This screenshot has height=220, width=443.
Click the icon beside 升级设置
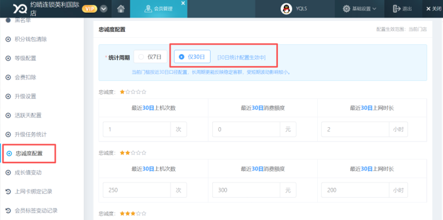coord(8,97)
